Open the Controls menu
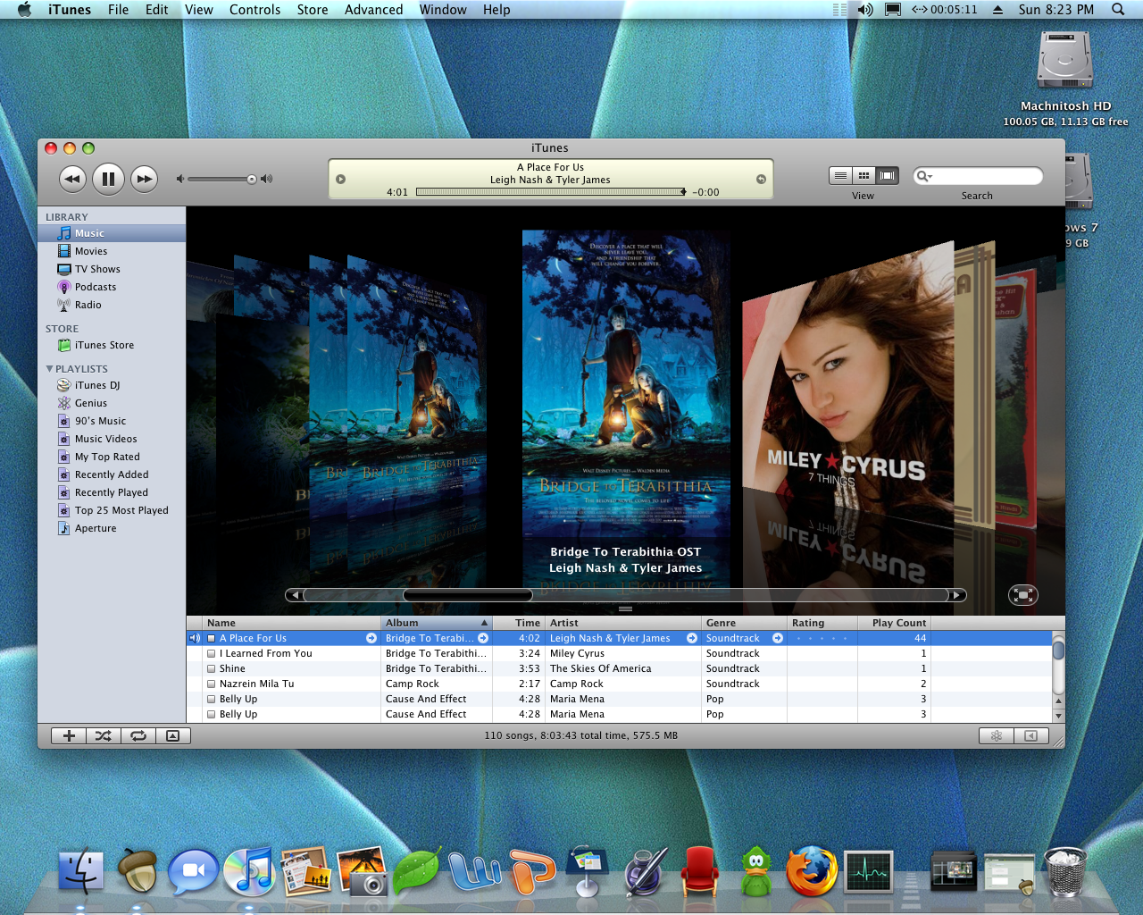1143x915 pixels. pos(254,10)
